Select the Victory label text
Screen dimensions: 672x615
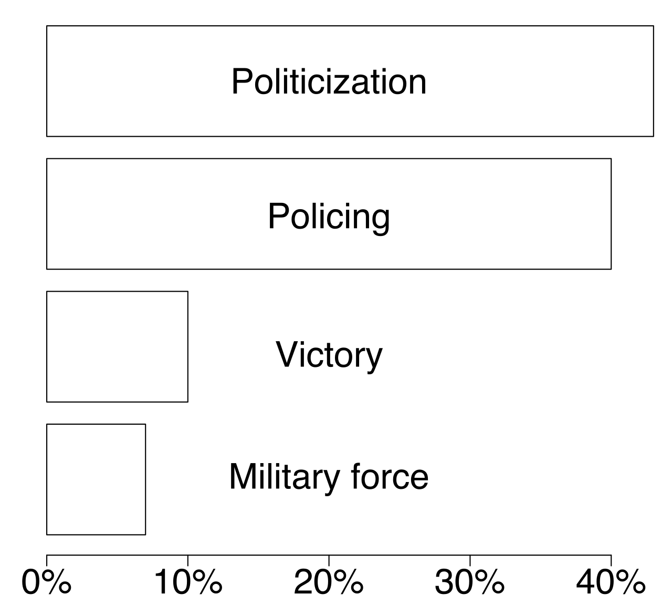click(x=329, y=355)
